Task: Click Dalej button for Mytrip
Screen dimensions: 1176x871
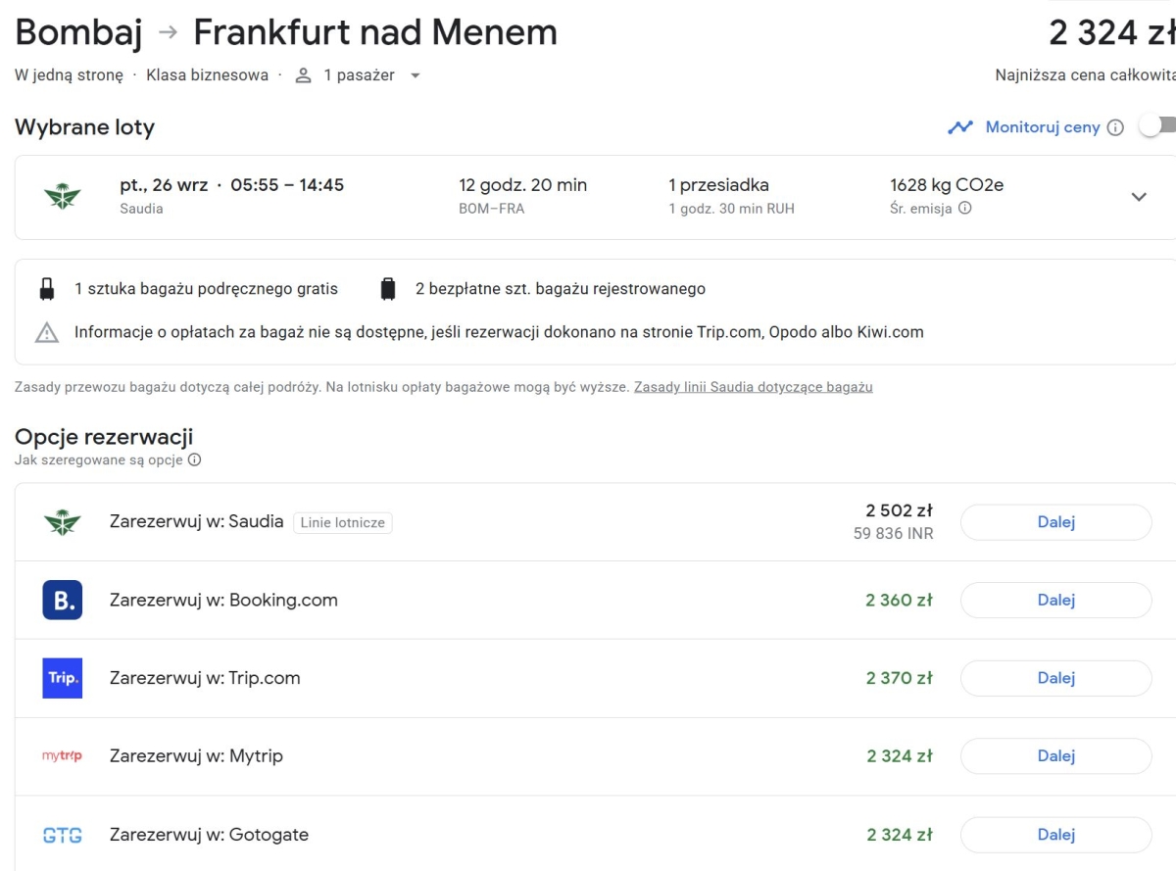Action: click(1056, 755)
